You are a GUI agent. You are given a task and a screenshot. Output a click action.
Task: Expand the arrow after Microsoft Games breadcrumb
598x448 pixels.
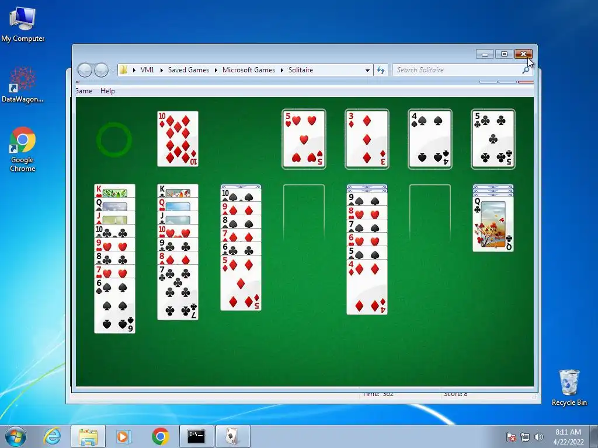coord(282,70)
